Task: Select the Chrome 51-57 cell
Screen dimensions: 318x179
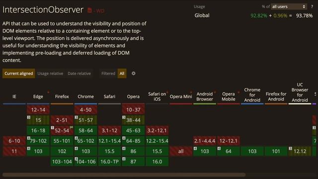Action: coord(85,120)
